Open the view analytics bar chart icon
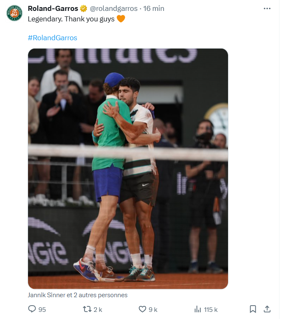This screenshot has width=282, height=319. 197,309
